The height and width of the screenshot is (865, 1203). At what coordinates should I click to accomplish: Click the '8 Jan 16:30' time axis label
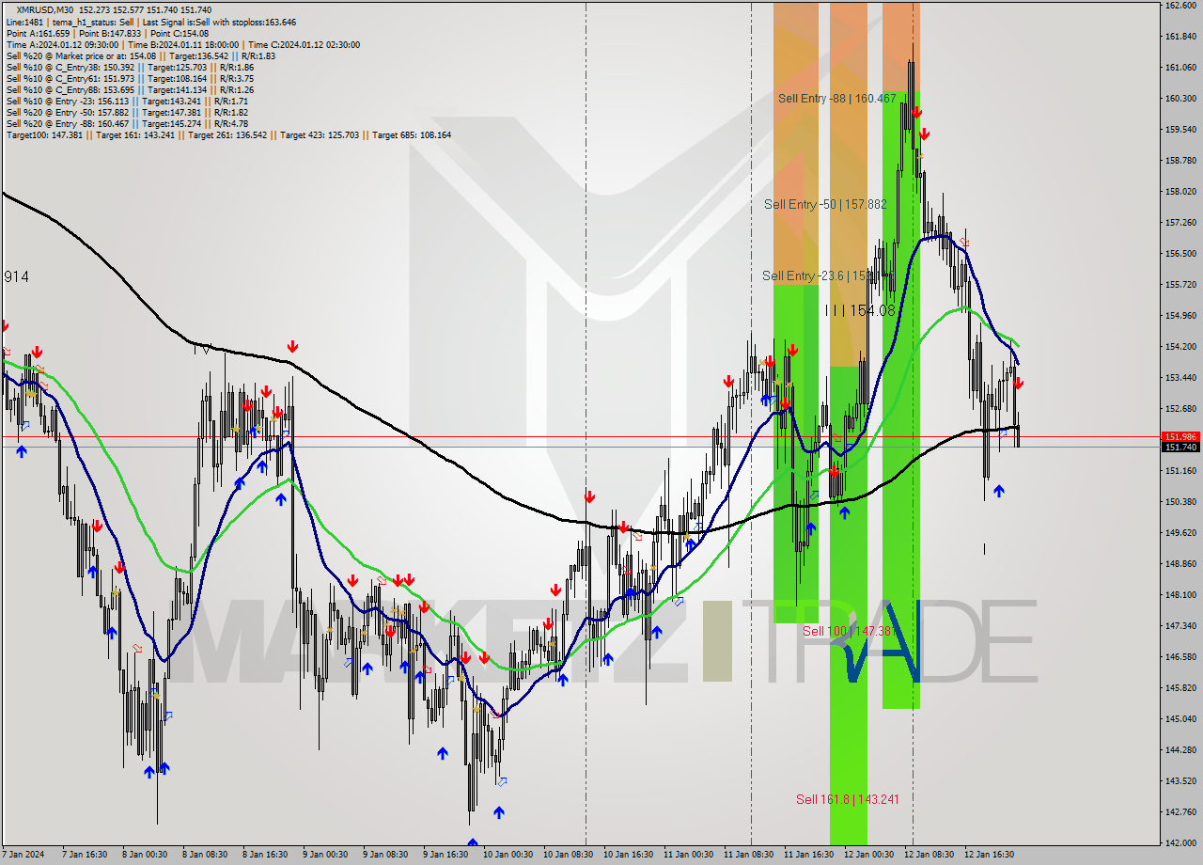264,855
